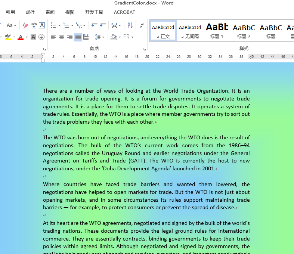Viewport: 294px width, 254px height.
Task: Open the 段落 paragraph dialog launcher
Action: coord(144,49)
